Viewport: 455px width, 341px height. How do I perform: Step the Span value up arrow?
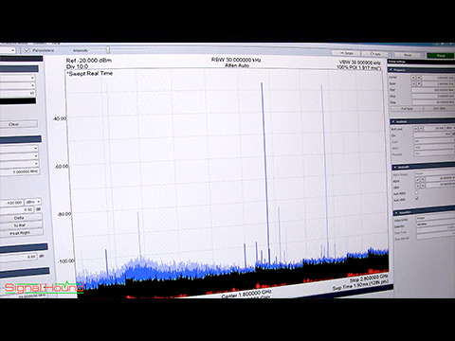tap(419, 83)
